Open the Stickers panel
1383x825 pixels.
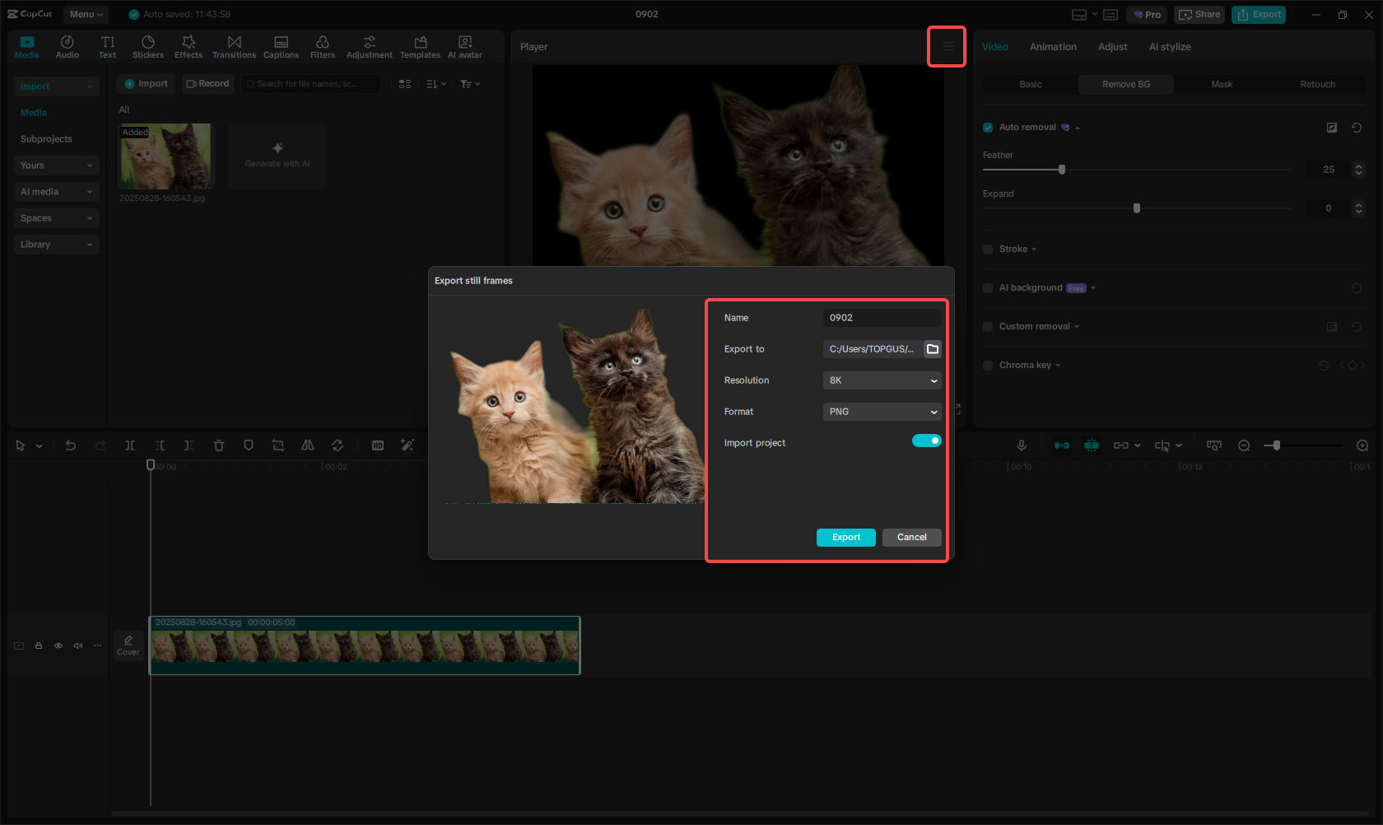coord(148,45)
